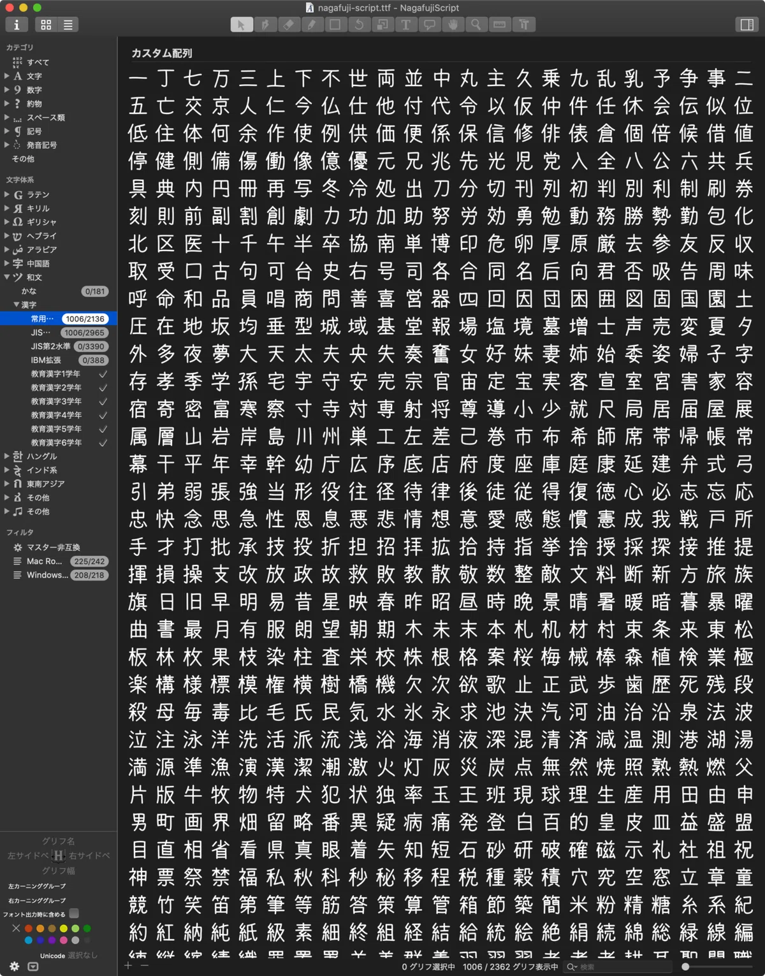765x976 pixels.
Task: Open the font info button
Action: coord(17,25)
